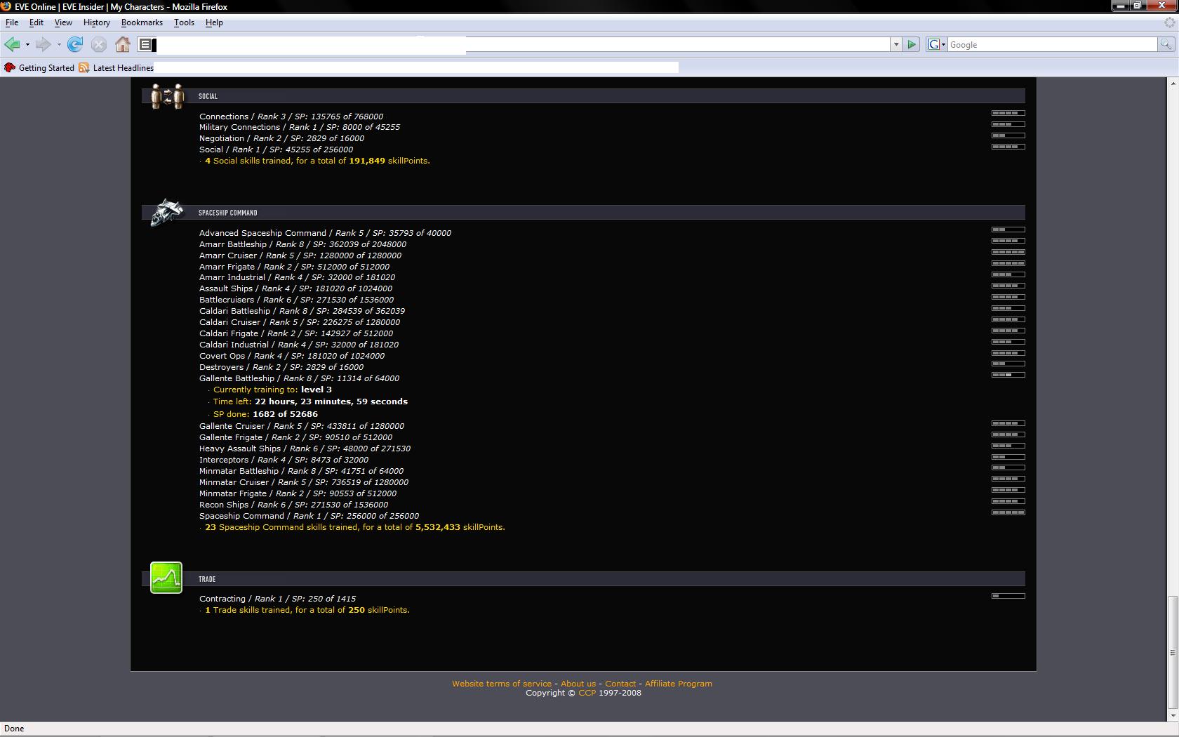This screenshot has width=1179, height=737.
Task: Open the Contact footer link
Action: click(x=620, y=684)
